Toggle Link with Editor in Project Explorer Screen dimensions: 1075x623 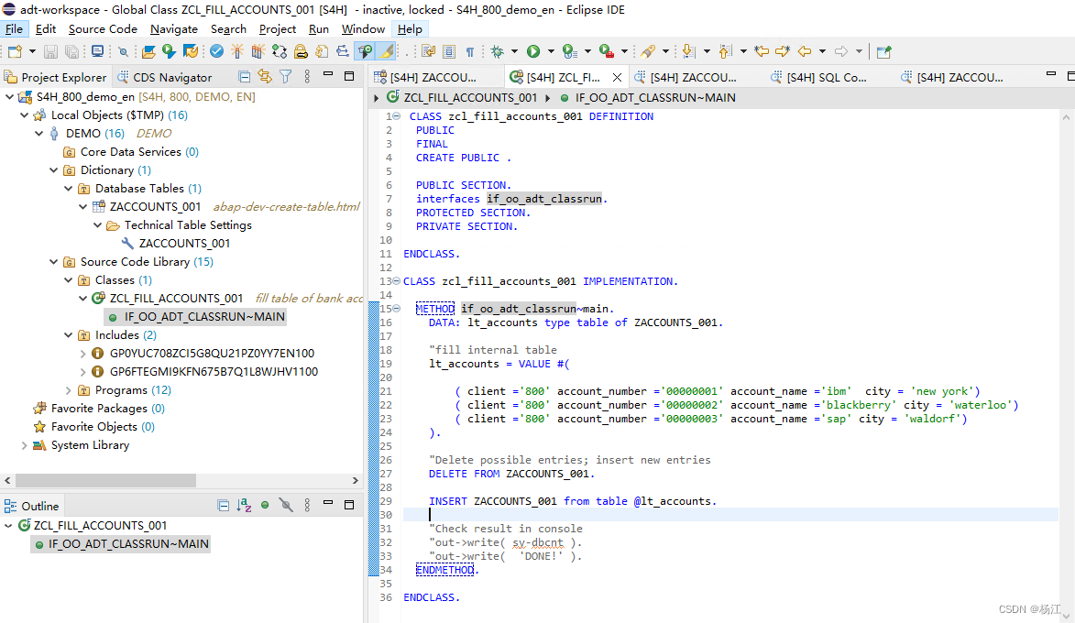(x=265, y=77)
